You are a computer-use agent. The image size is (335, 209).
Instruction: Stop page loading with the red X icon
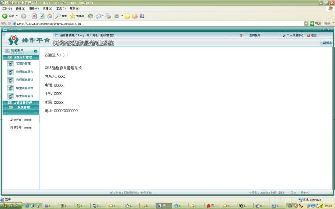34,16
